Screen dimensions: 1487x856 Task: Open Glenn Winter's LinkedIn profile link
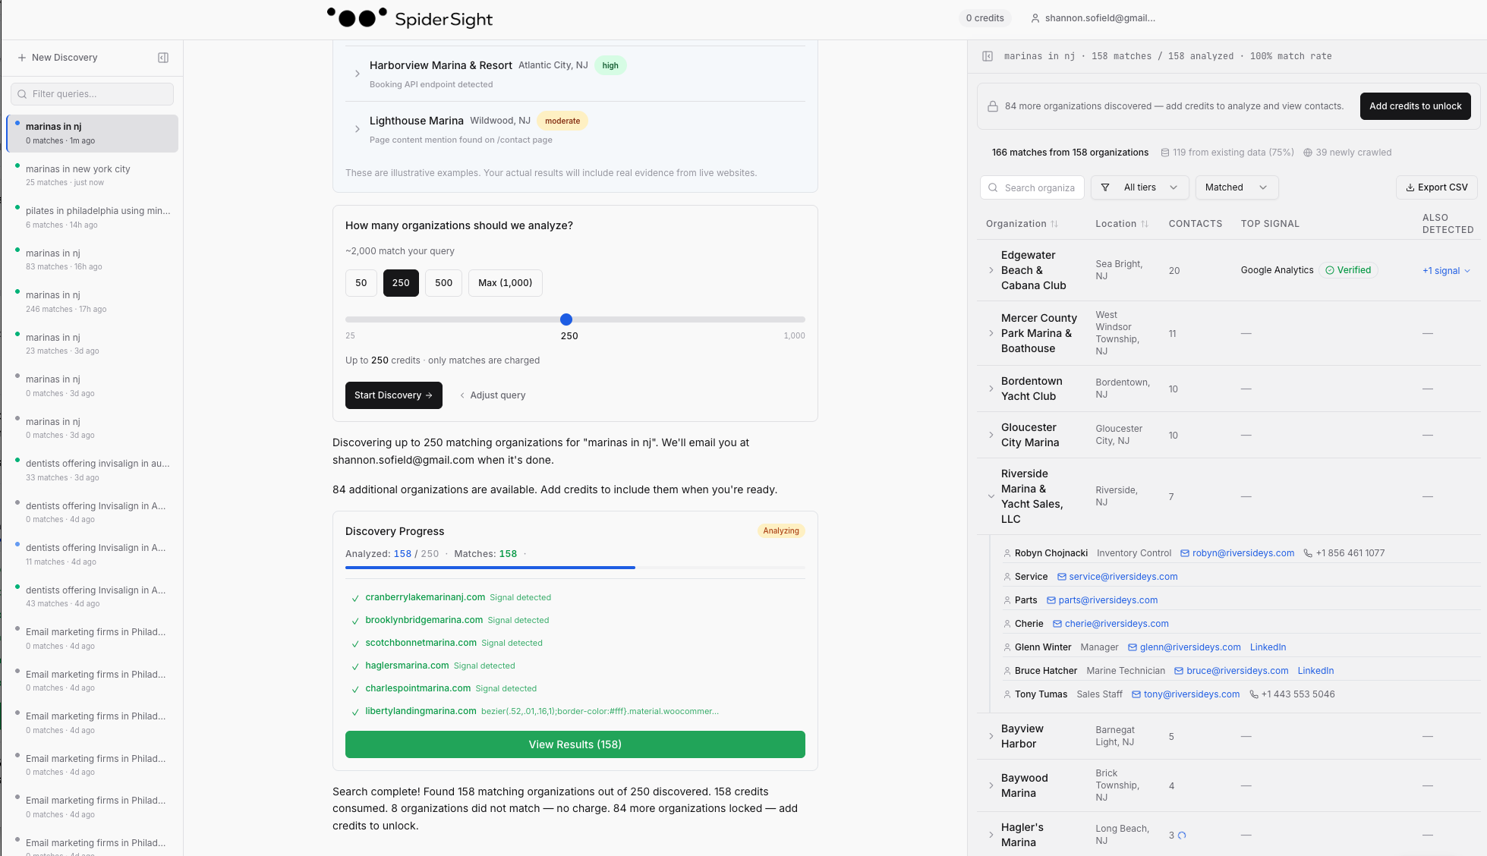1268,647
